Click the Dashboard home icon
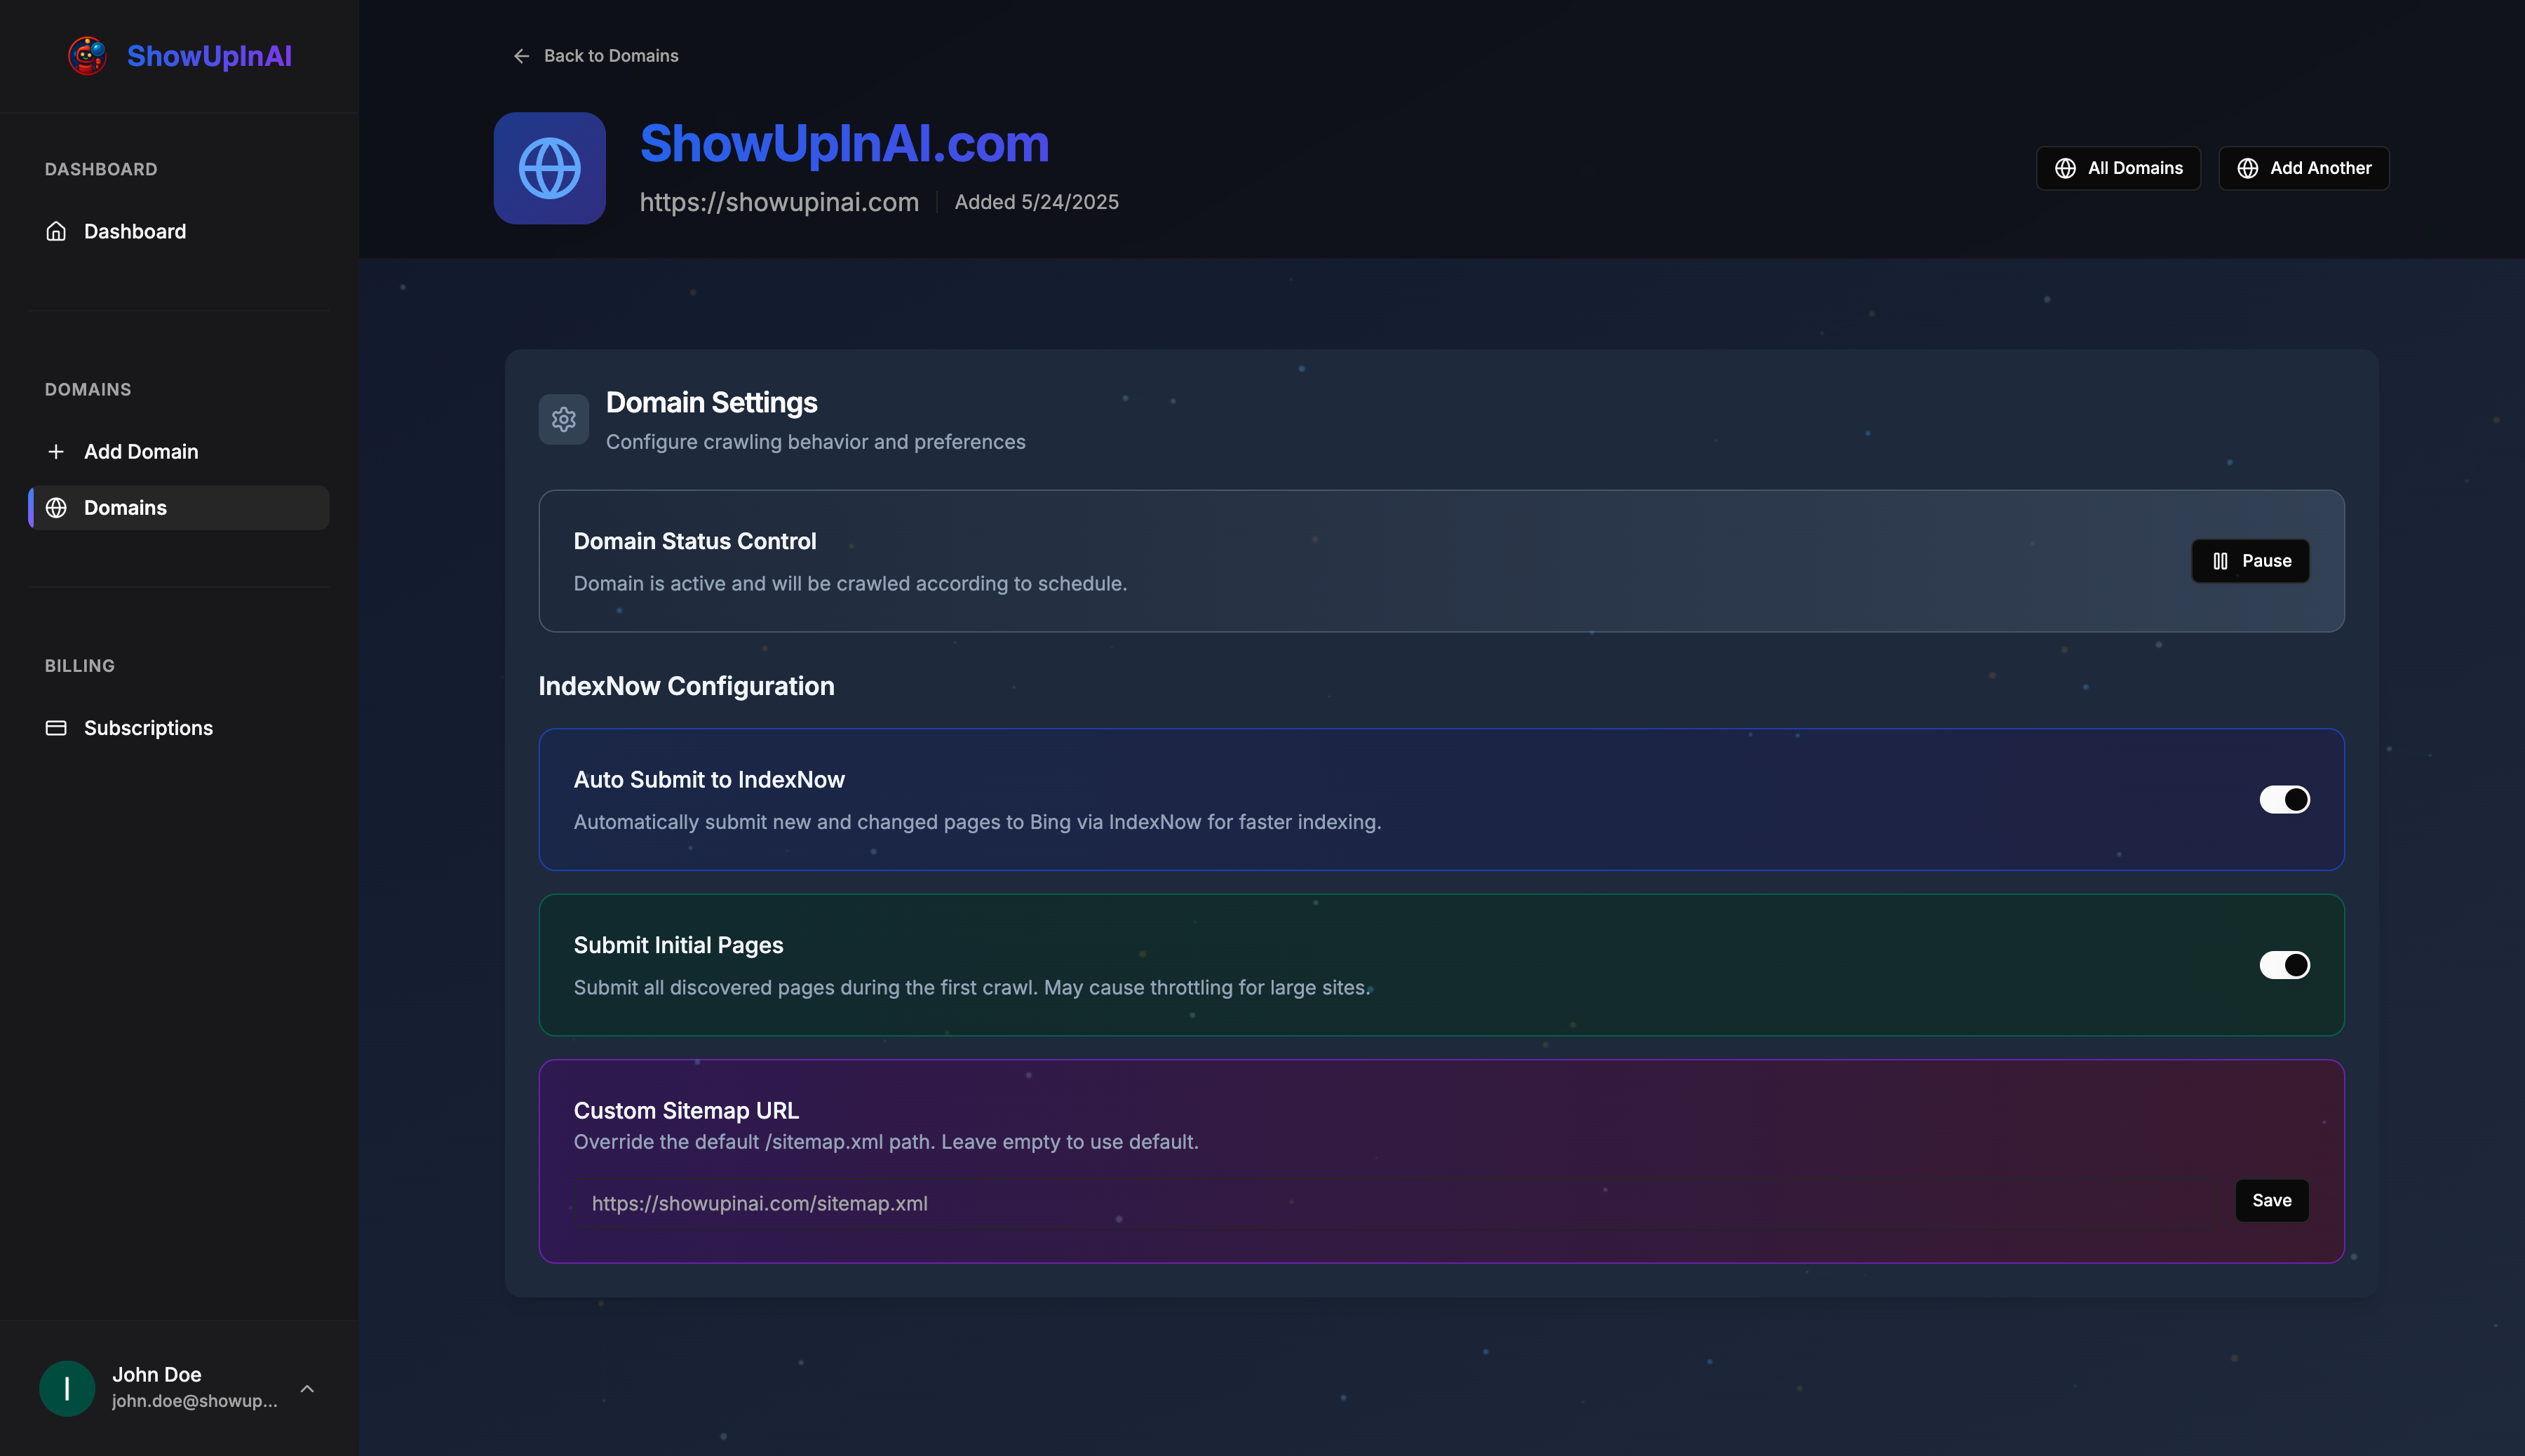 56,231
